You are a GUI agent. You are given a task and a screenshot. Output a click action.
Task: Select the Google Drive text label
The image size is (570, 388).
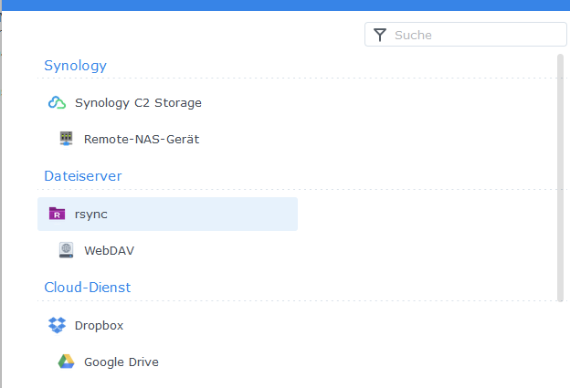click(x=121, y=362)
